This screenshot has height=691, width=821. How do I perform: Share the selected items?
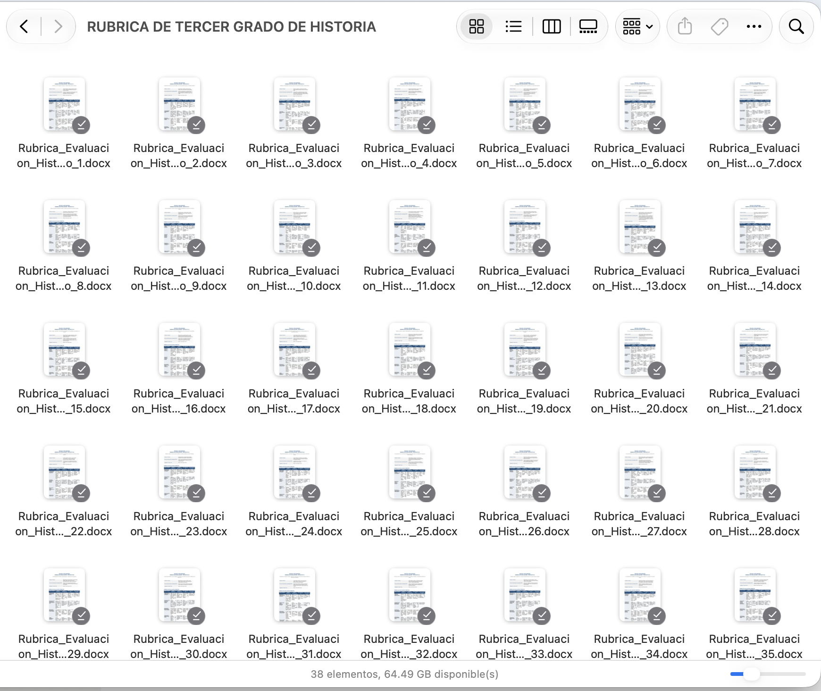click(685, 26)
